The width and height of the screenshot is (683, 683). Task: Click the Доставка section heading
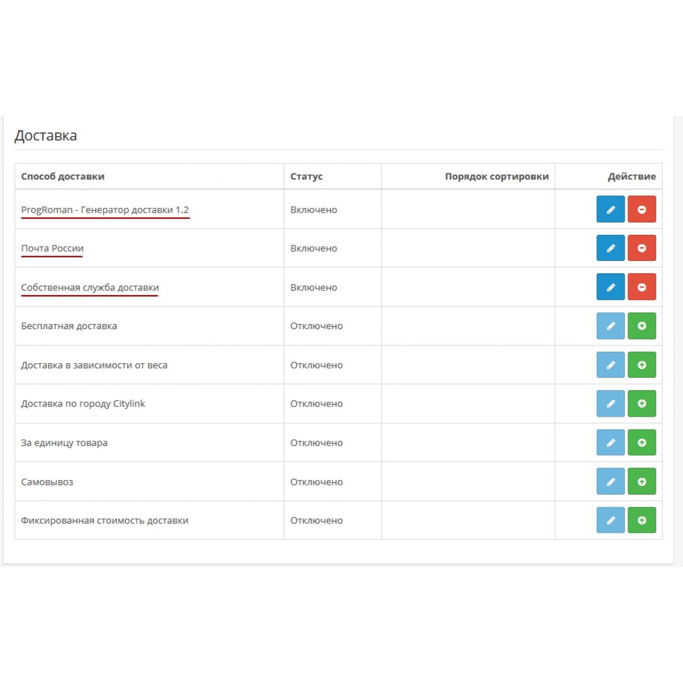point(46,136)
